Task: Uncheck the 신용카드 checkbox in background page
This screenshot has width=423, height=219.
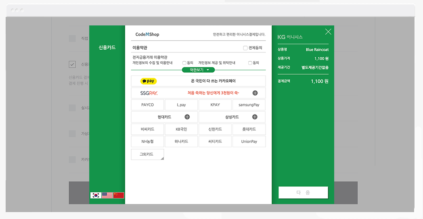Action: (x=72, y=65)
